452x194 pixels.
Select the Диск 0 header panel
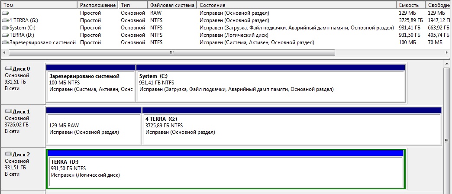(x=23, y=83)
